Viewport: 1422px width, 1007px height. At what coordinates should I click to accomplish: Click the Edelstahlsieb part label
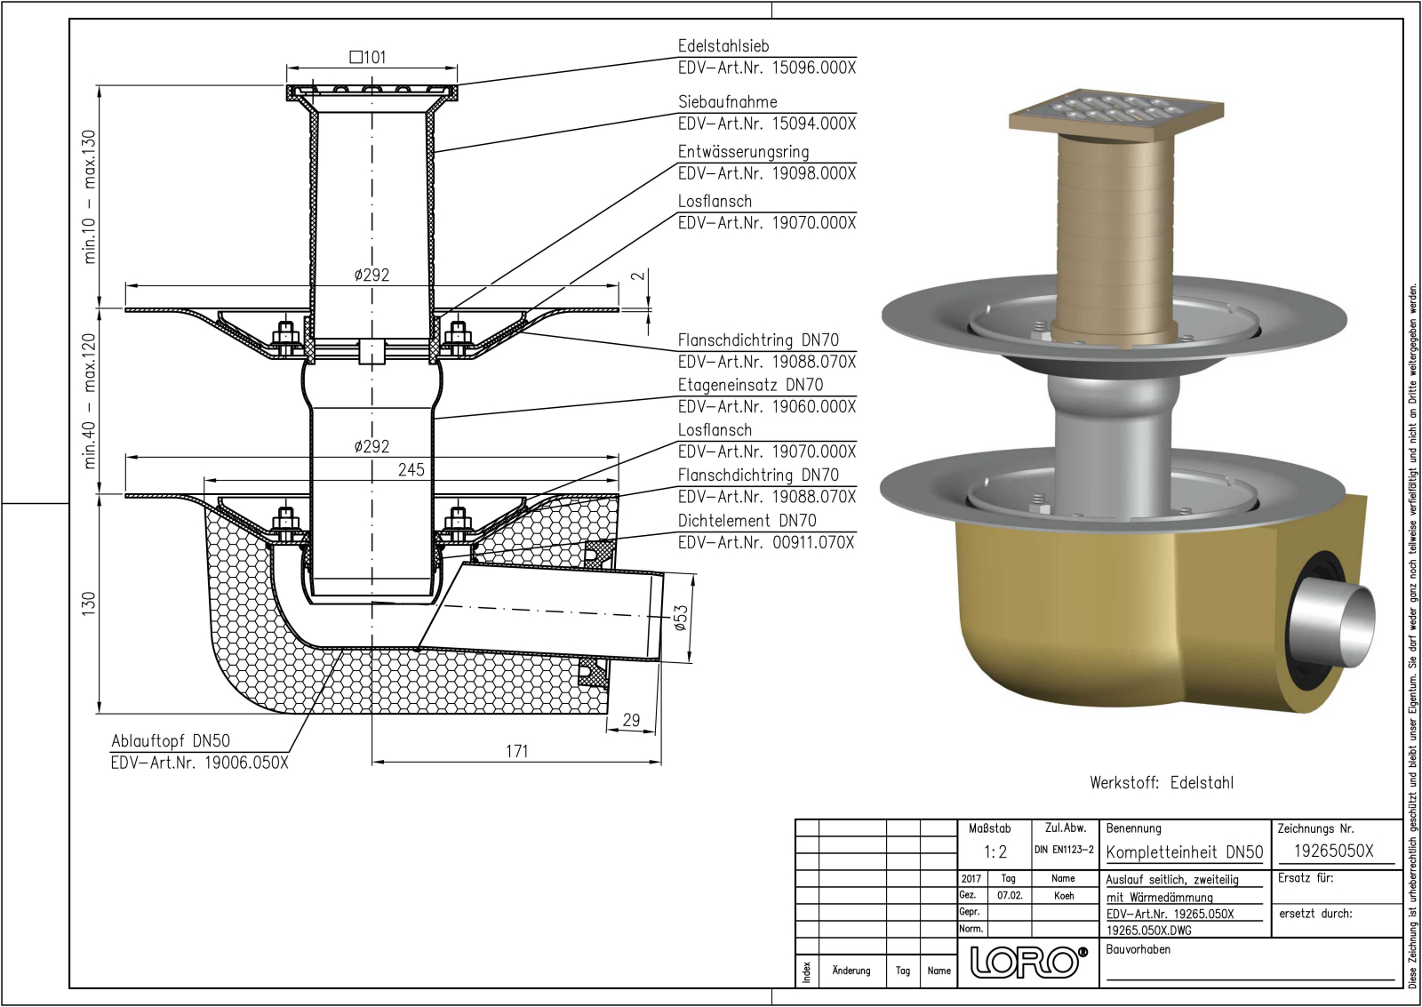coord(723,45)
